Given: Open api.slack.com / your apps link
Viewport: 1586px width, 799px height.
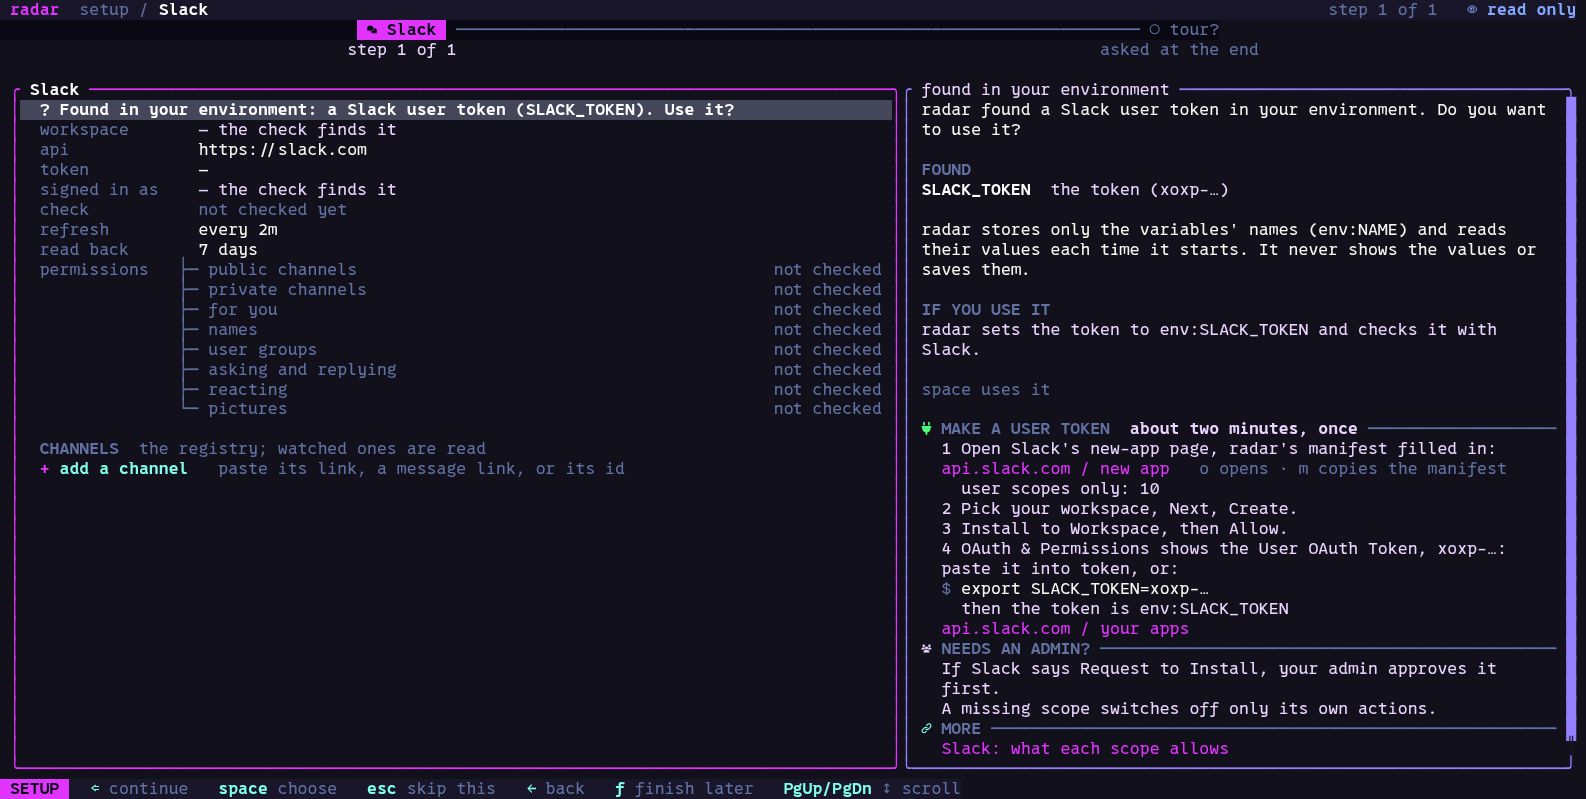Looking at the screenshot, I should tap(1065, 629).
